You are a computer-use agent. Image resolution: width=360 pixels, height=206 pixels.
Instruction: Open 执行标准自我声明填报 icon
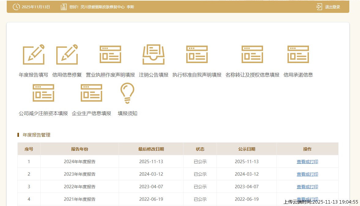click(197, 54)
